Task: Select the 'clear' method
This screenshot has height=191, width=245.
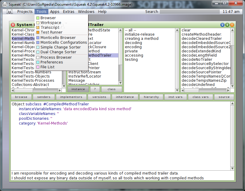Action: coord(186,30)
